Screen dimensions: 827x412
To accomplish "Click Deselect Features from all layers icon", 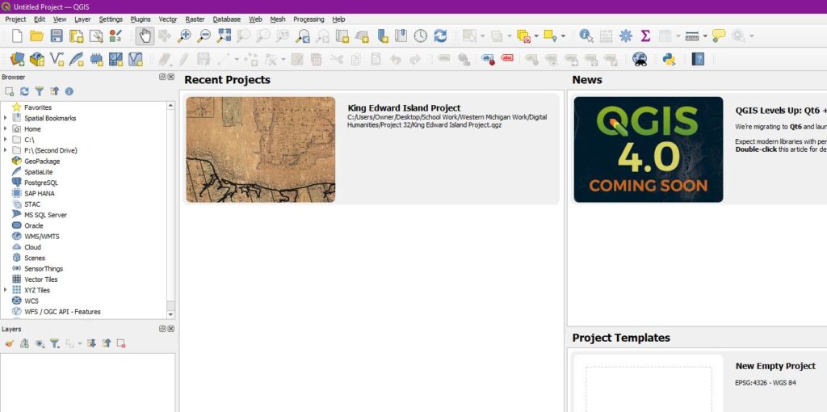I will pyautogui.click(x=523, y=36).
